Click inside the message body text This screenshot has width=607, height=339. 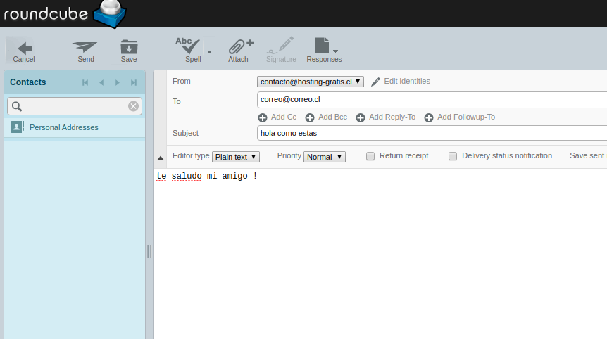(207, 176)
